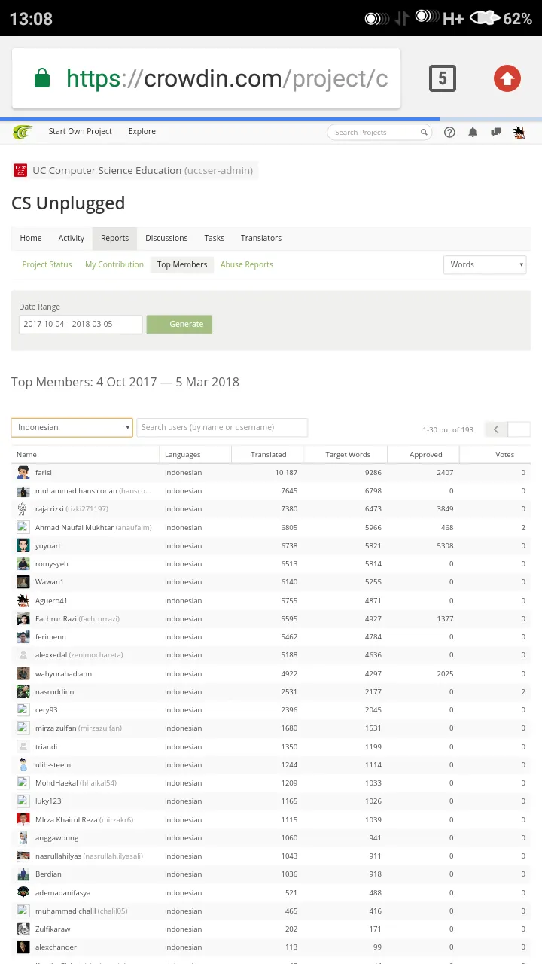Viewport: 542px width, 964px height.
Task: Click ademadanifasya's avatar
Action: [23, 892]
